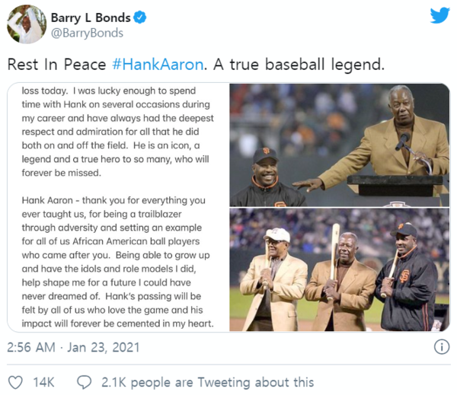Screen dimensions: 457x395
Task: Click the 14K likes count
Action: [x=43, y=383]
